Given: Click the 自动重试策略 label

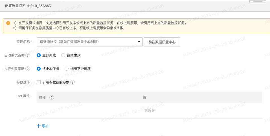Looking at the screenshot, I should 14,55.
